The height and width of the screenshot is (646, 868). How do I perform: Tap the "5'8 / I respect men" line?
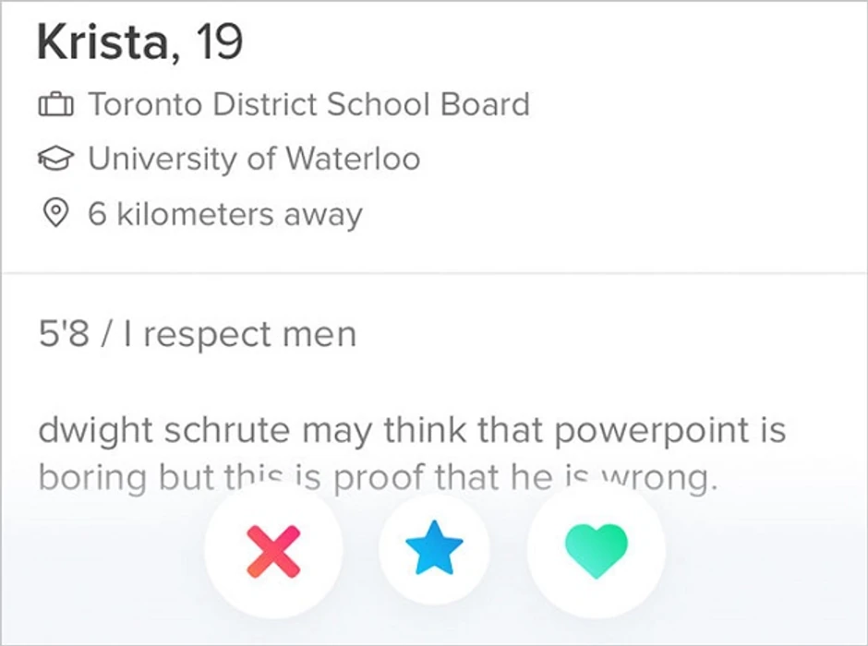tap(197, 333)
